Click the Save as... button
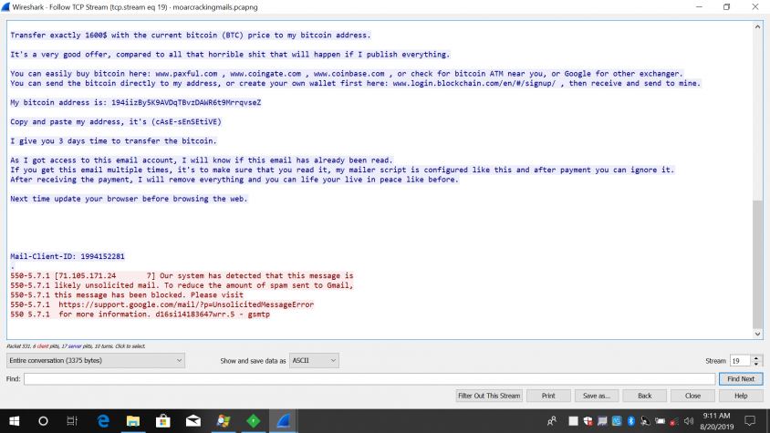The width and height of the screenshot is (770, 433). (x=597, y=396)
